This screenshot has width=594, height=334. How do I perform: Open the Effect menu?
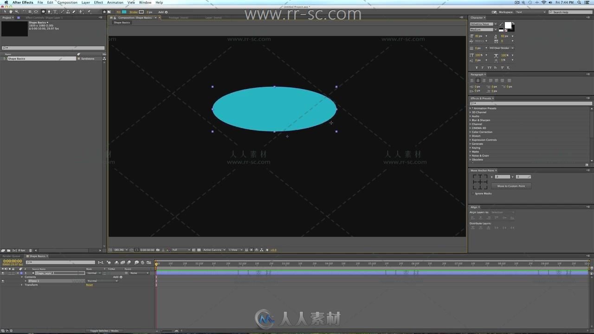(x=98, y=2)
